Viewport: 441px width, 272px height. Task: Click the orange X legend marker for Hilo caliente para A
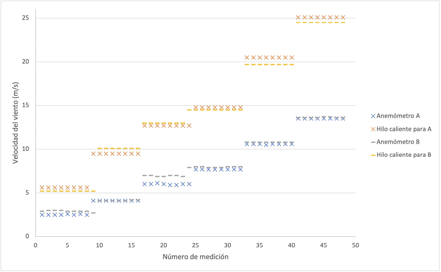[x=373, y=129]
